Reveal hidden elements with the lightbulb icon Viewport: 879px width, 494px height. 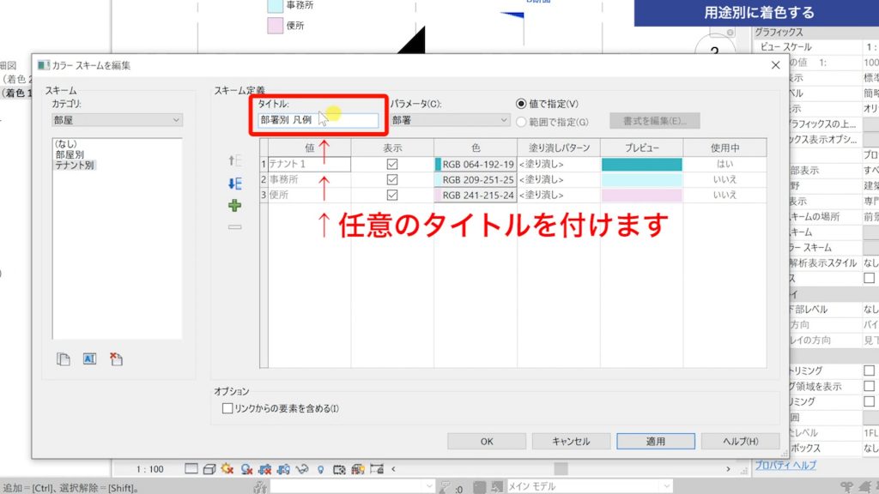click(x=320, y=468)
